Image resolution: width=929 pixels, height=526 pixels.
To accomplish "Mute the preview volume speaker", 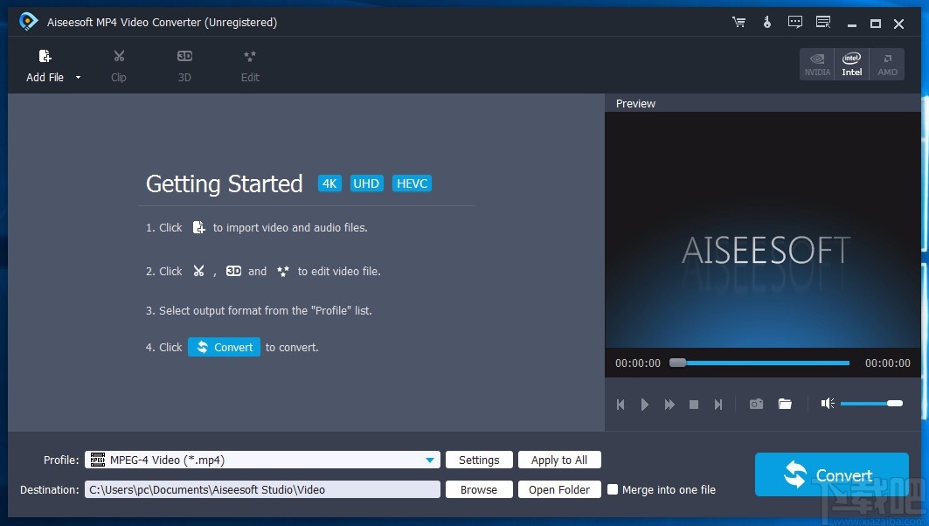I will click(x=827, y=403).
